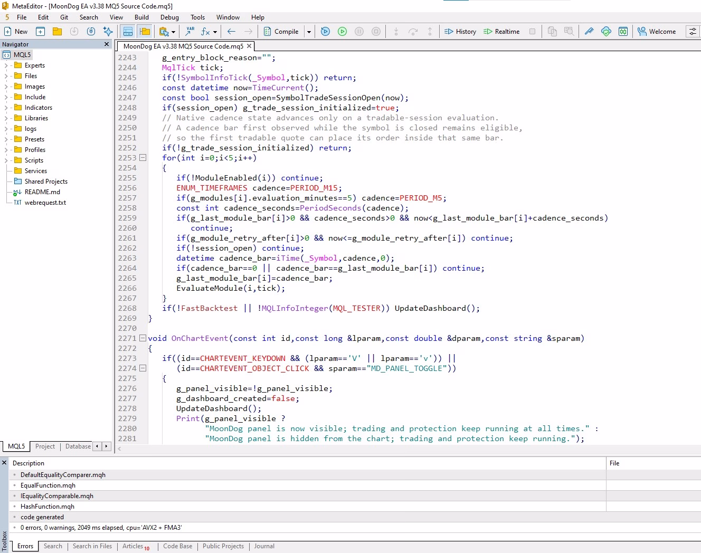The width and height of the screenshot is (701, 553).
Task: Switch to the Code Base tab
Action: pyautogui.click(x=178, y=546)
